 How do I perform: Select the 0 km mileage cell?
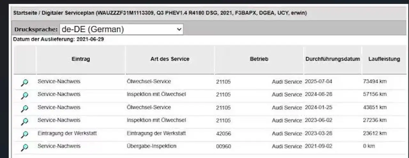pyautogui.click(x=369, y=146)
